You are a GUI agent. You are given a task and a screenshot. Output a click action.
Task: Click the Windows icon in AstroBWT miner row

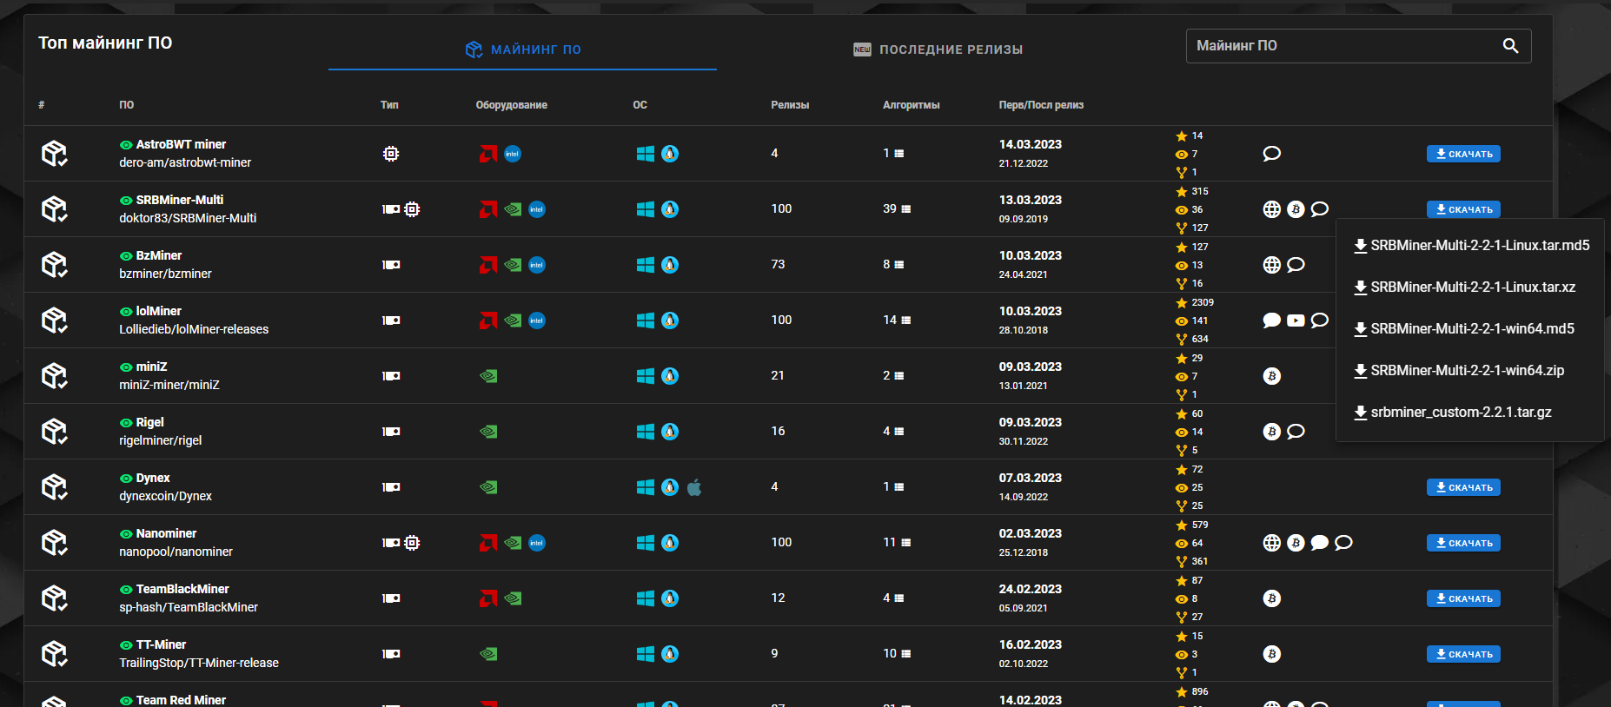point(645,154)
